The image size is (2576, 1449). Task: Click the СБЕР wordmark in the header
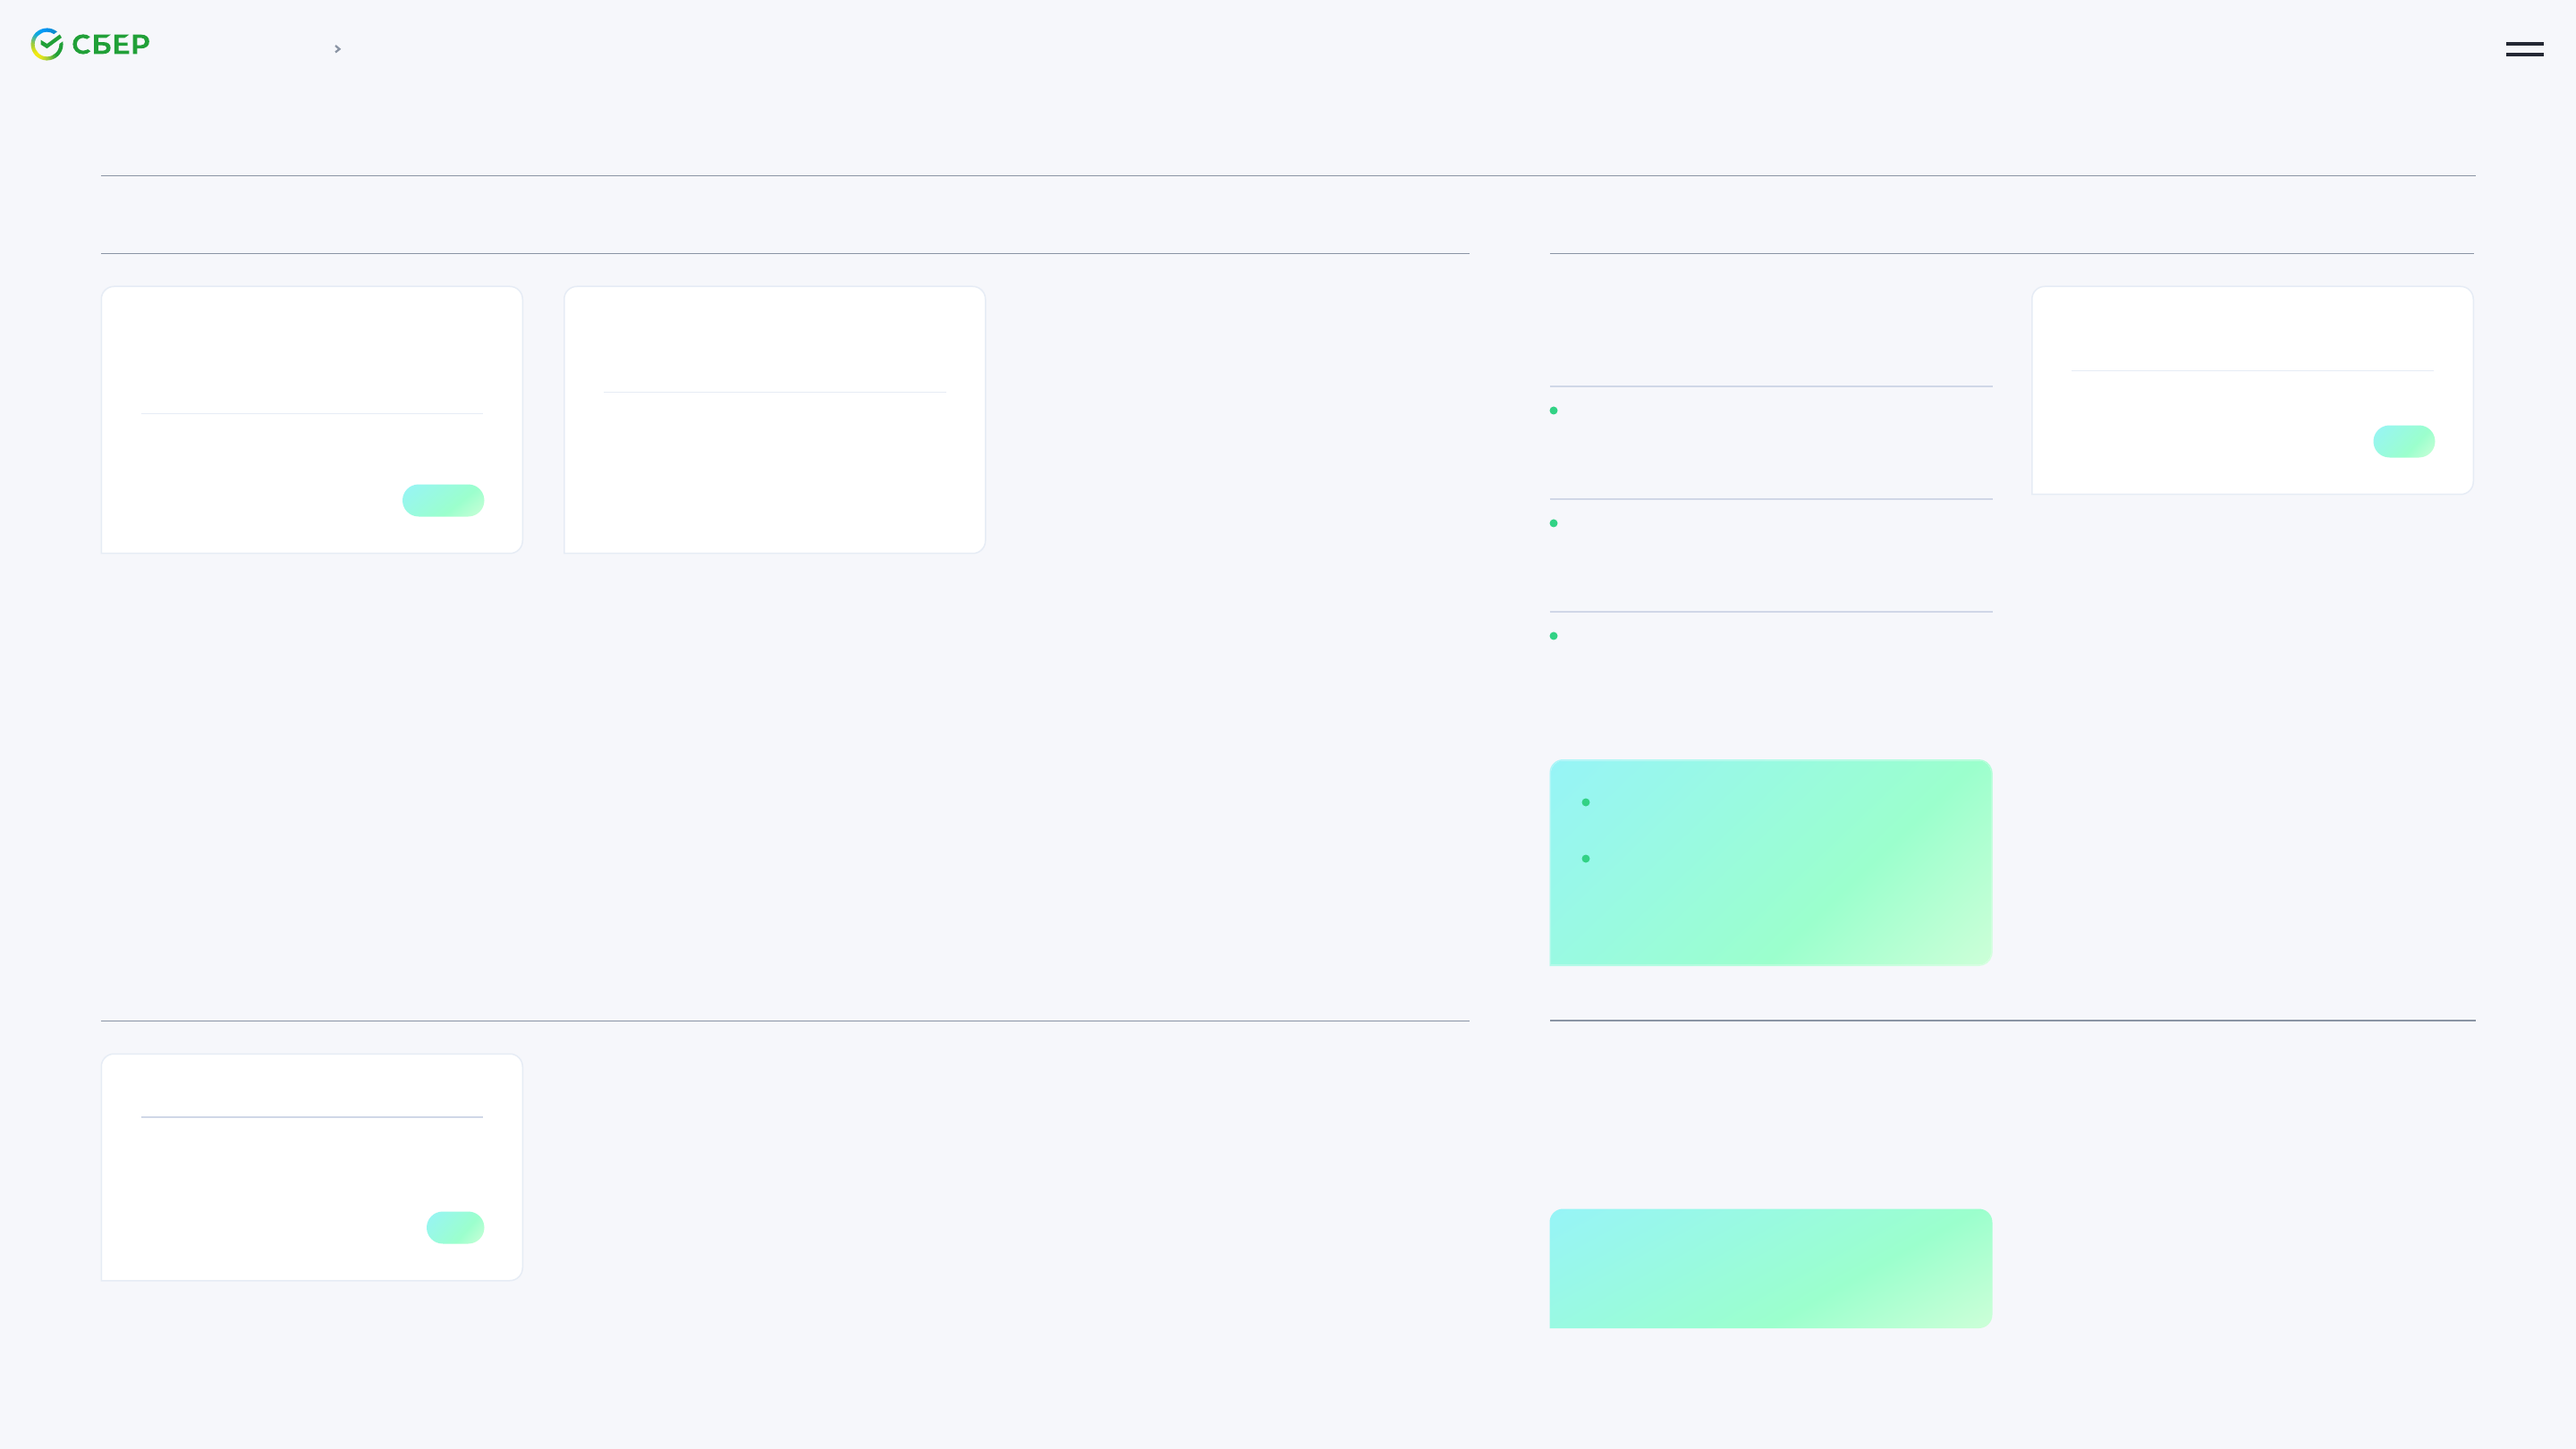pyautogui.click(x=111, y=45)
